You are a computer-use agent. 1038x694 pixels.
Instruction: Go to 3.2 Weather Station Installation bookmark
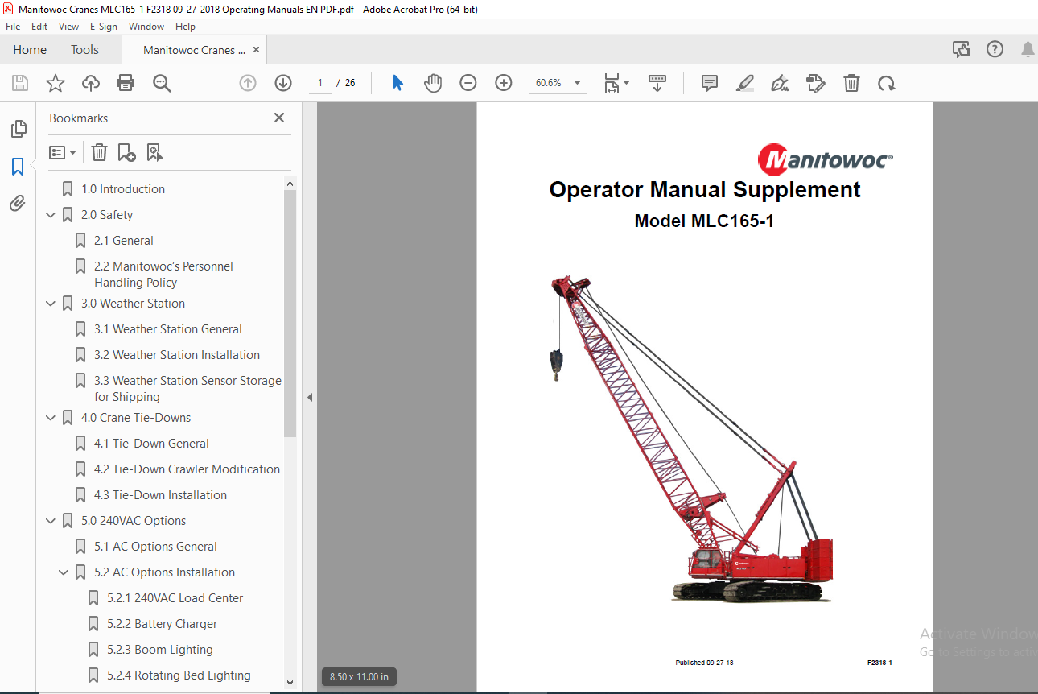tap(177, 355)
